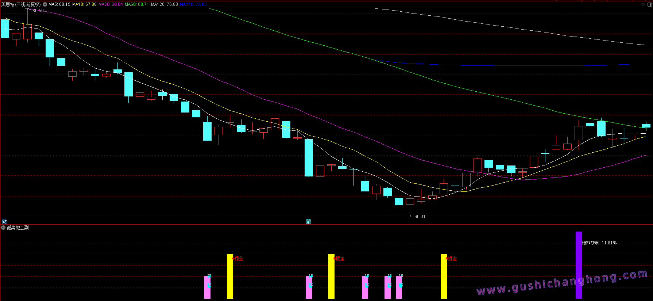Click the blue MA250 indicator label
This screenshot has height=301, width=653.
coord(193,4)
